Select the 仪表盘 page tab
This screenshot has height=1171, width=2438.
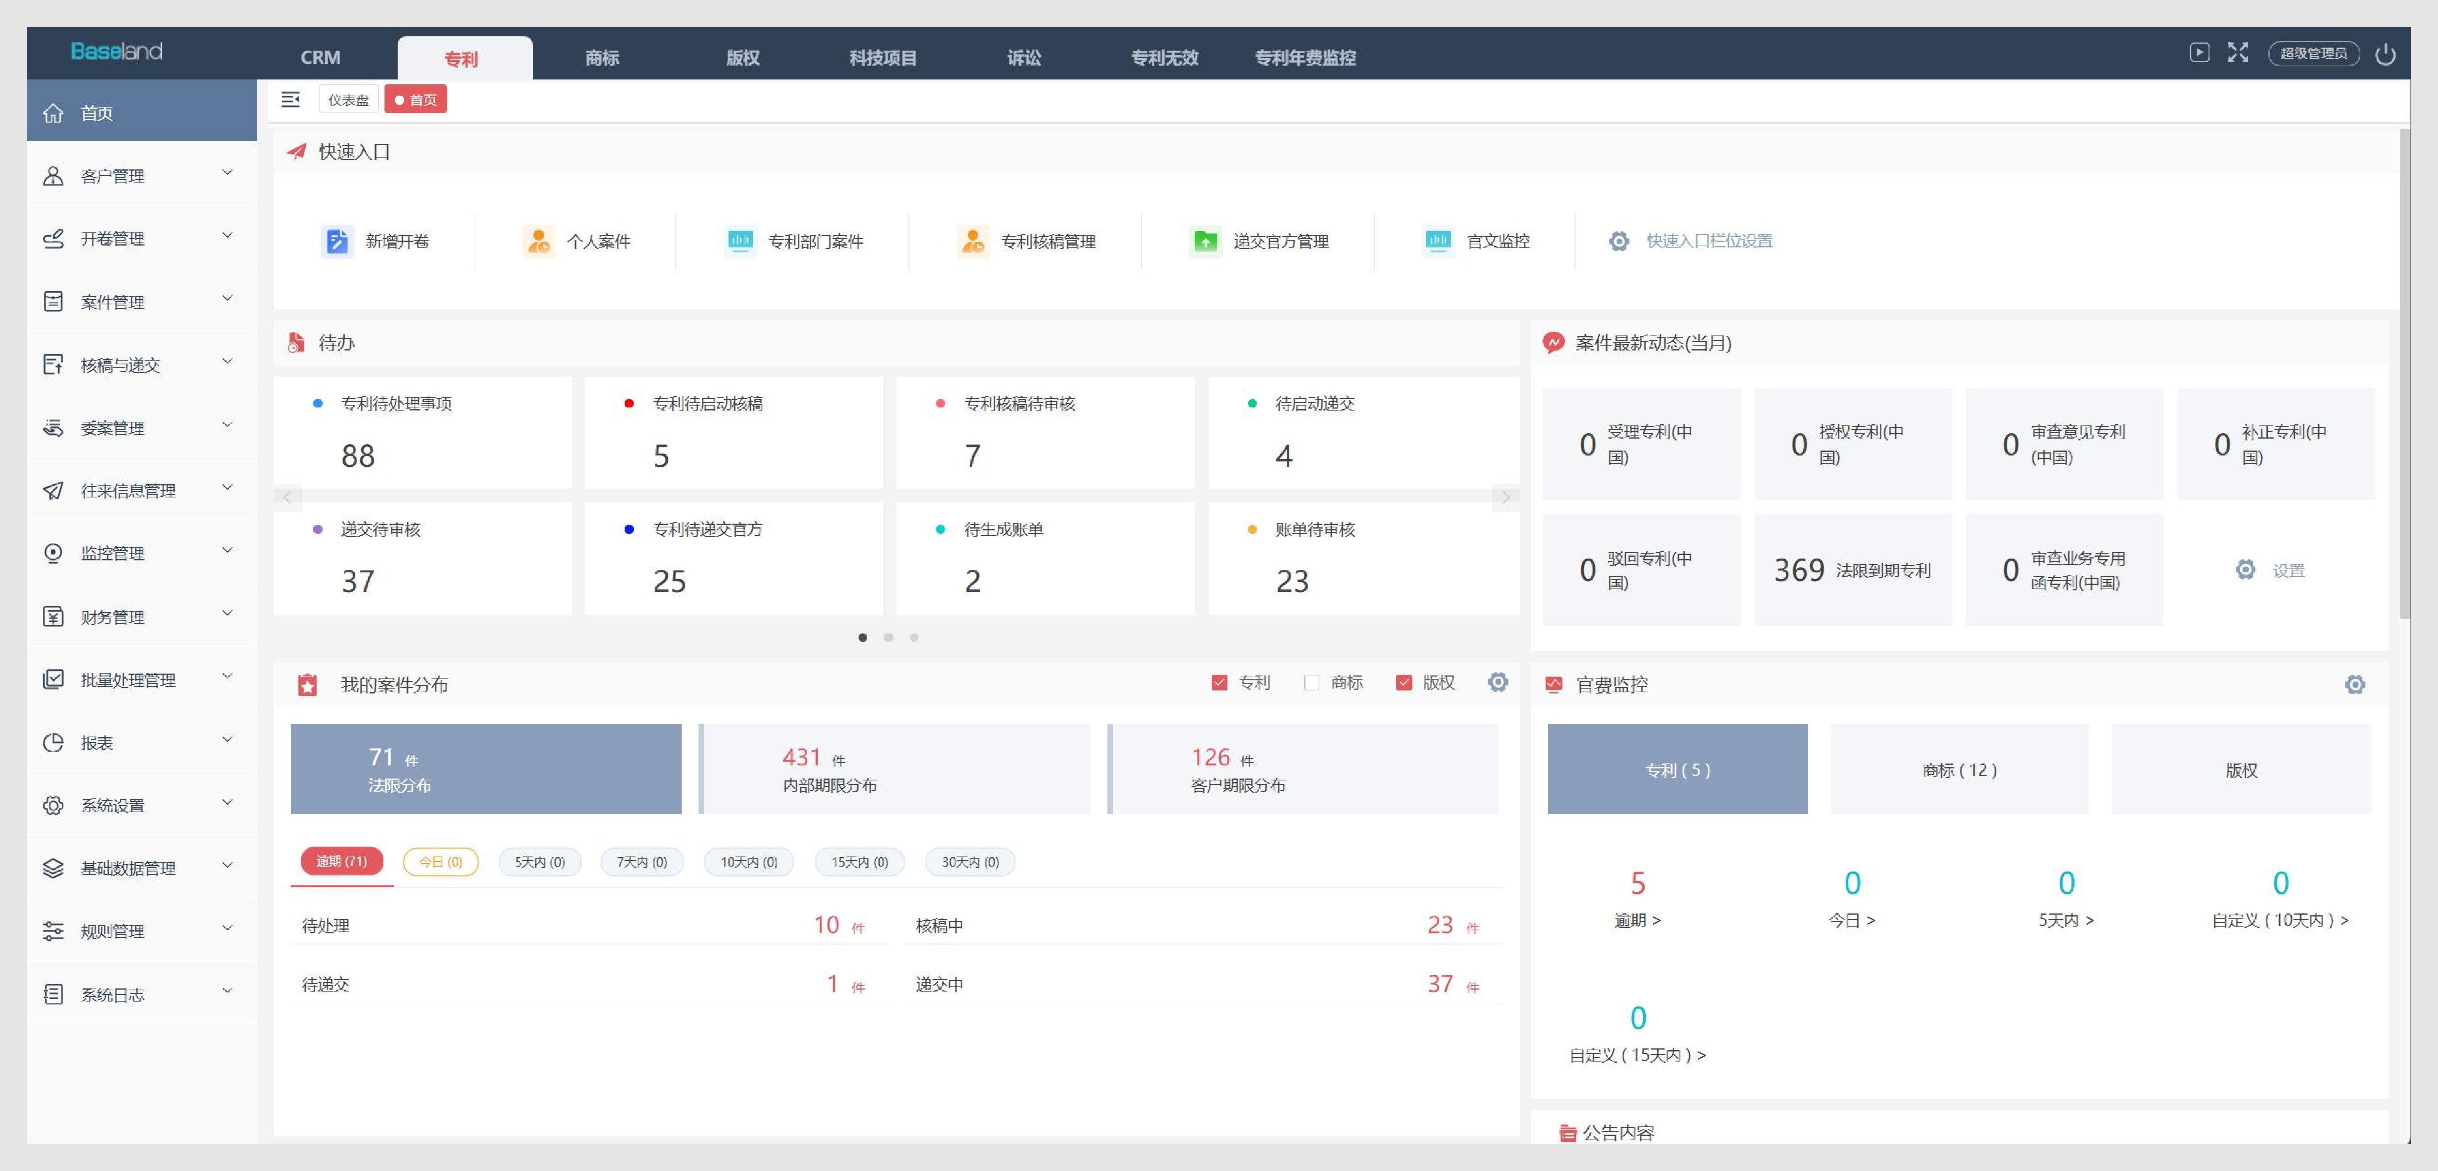pos(348,99)
